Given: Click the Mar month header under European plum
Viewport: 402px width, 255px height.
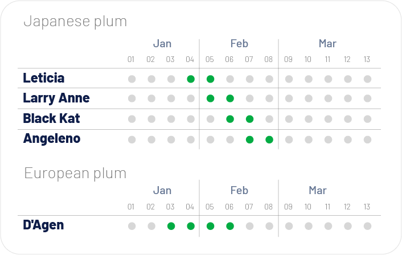Looking at the screenshot, I should click(318, 190).
